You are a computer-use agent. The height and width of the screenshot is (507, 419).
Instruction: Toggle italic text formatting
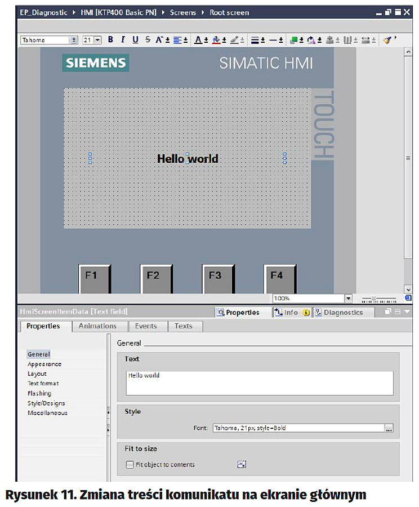(122, 39)
